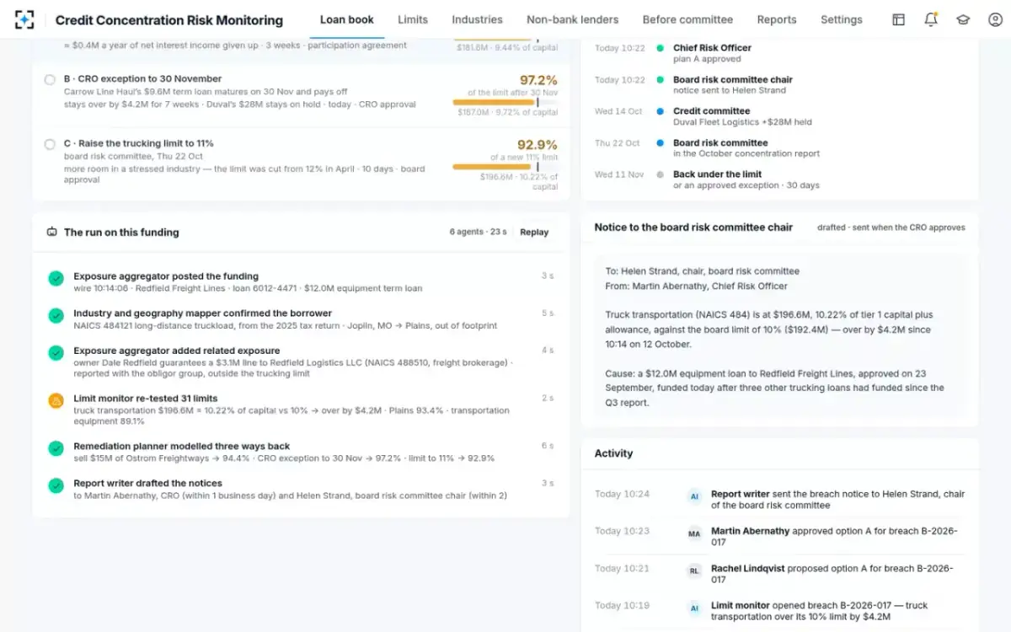Click Martin Abernathy's MA avatar in Activity
Viewport: 1011px width, 632px height.
695,534
